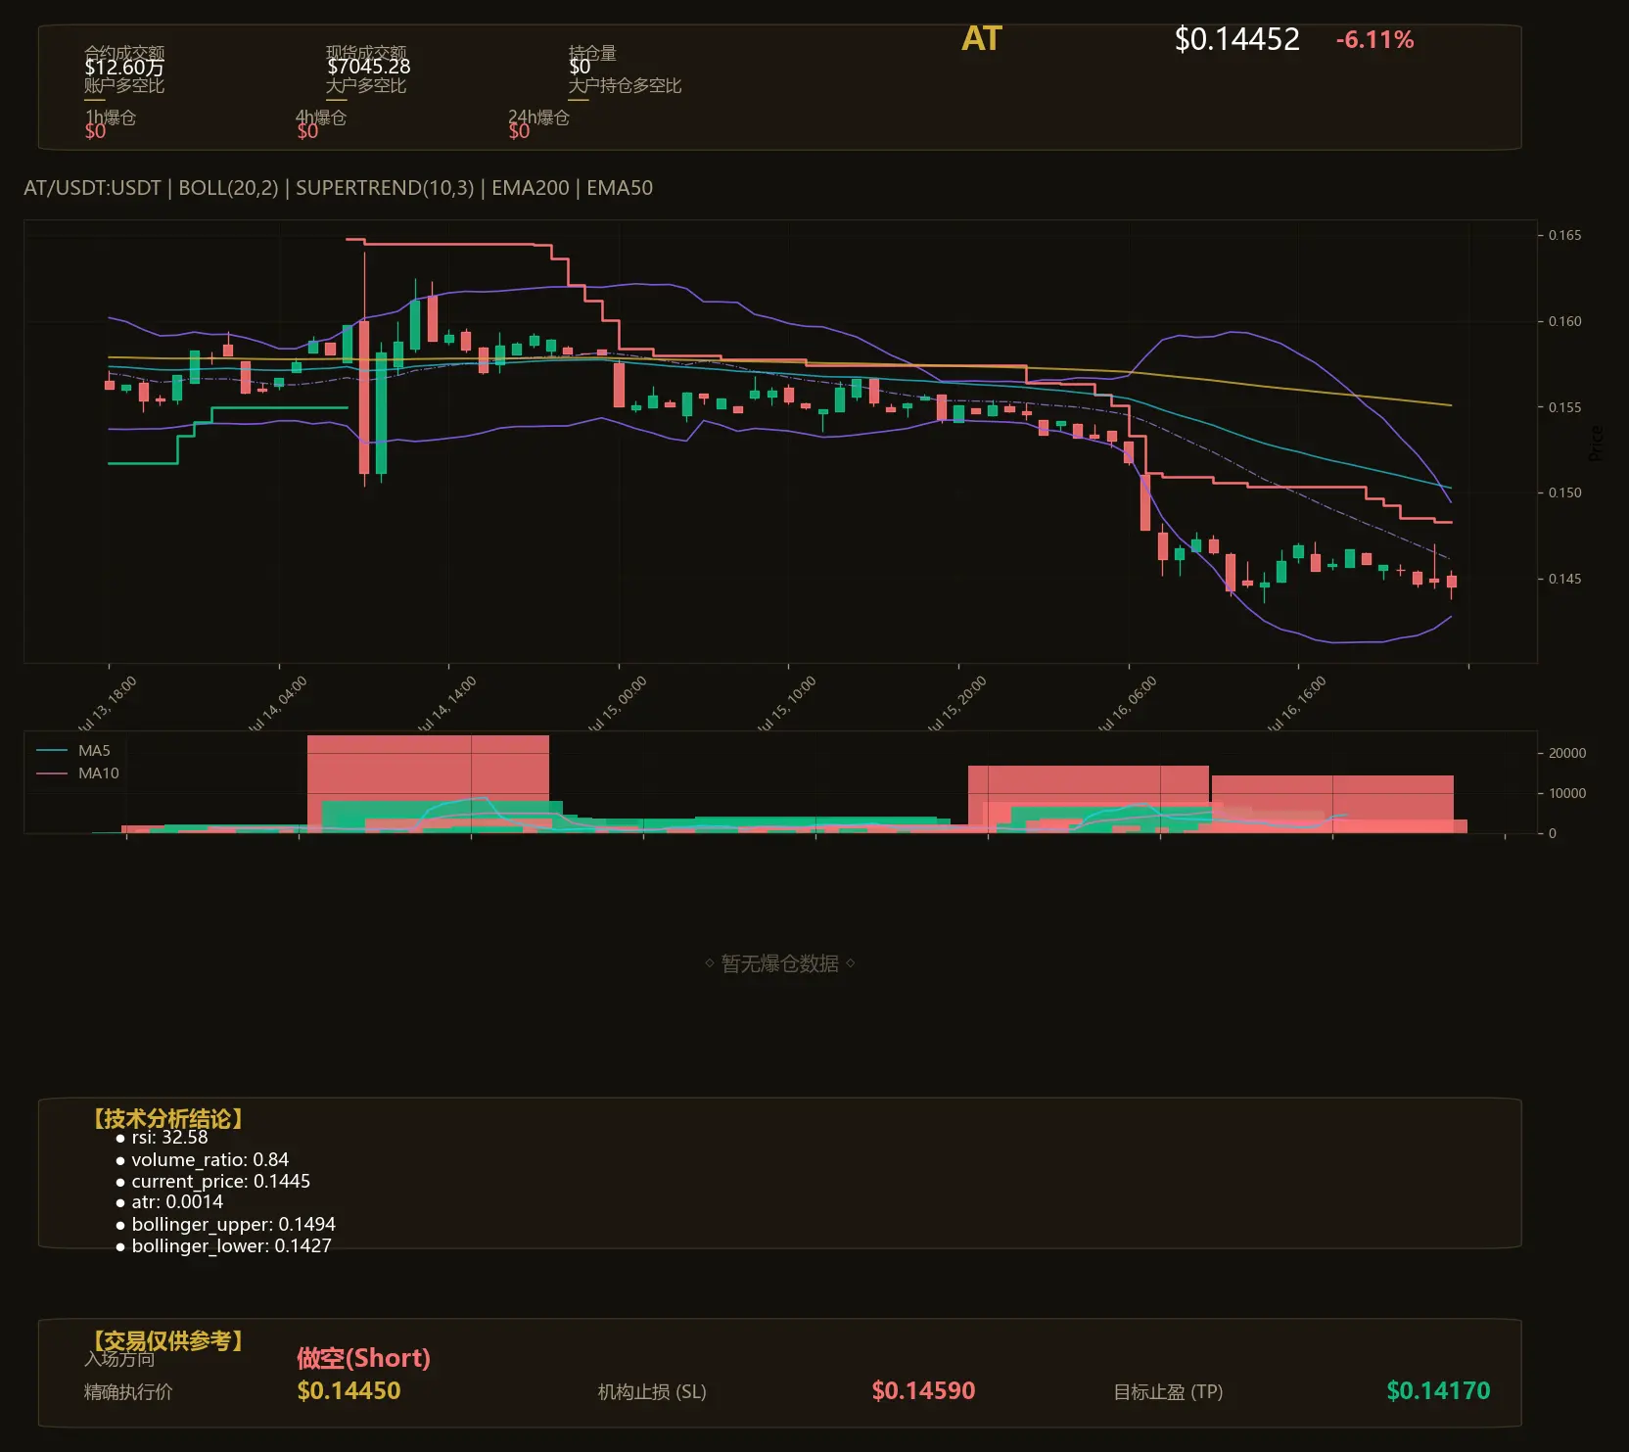Click the 账户多空比 label
Image resolution: width=1629 pixels, height=1452 pixels.
point(124,86)
